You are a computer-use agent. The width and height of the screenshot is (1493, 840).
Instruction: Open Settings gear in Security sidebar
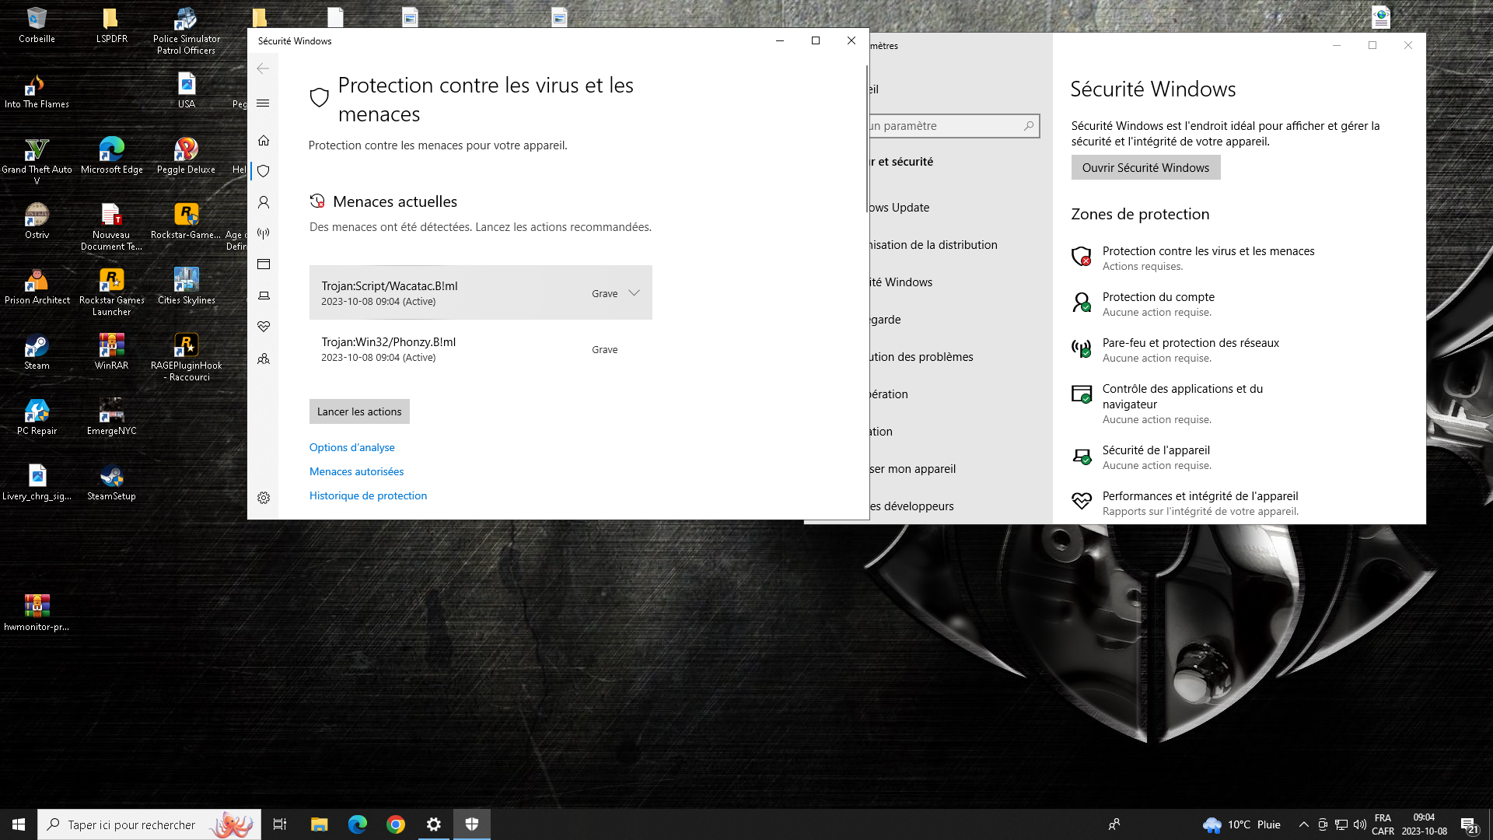pos(264,498)
